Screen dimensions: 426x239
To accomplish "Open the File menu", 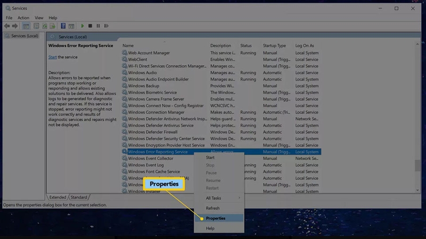I will click(9, 18).
